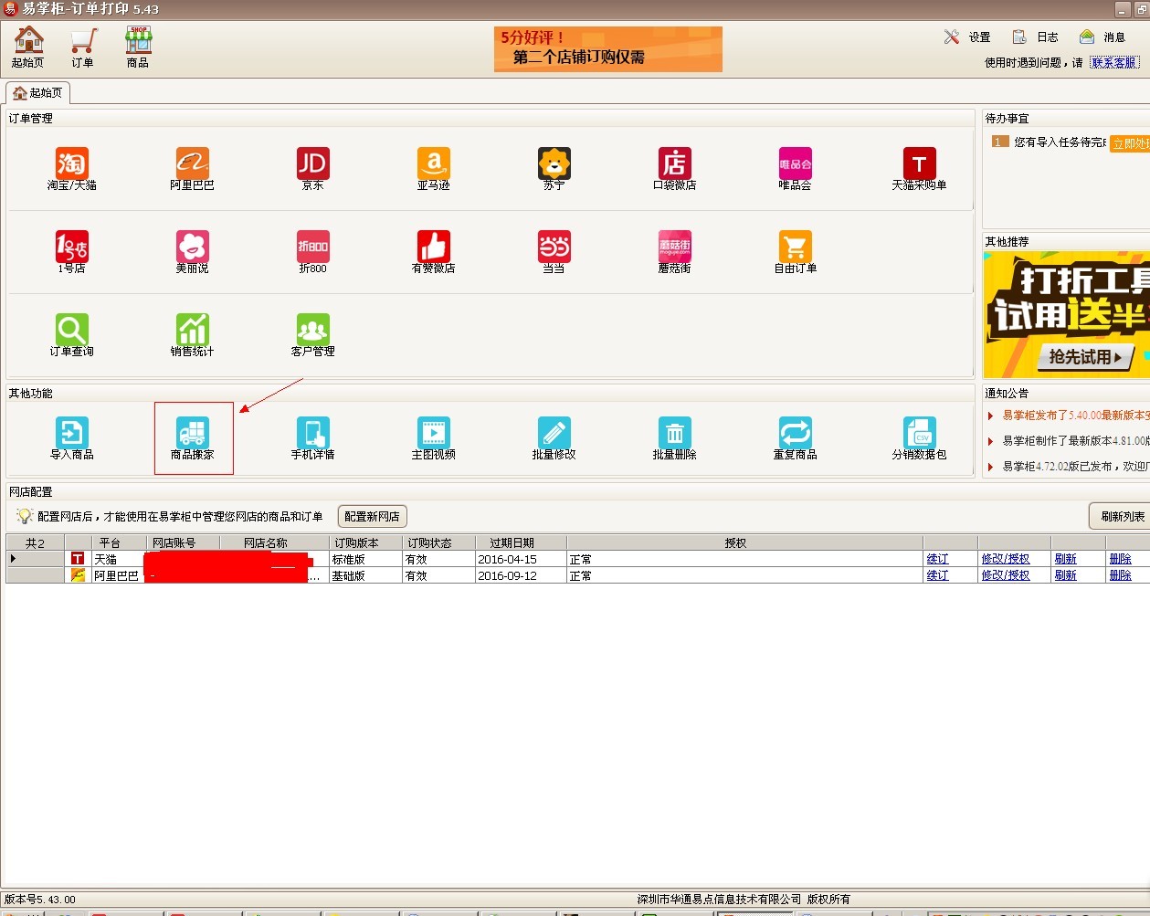The image size is (1150, 916).
Task: Open 天猫采购单 icon
Action: (920, 169)
